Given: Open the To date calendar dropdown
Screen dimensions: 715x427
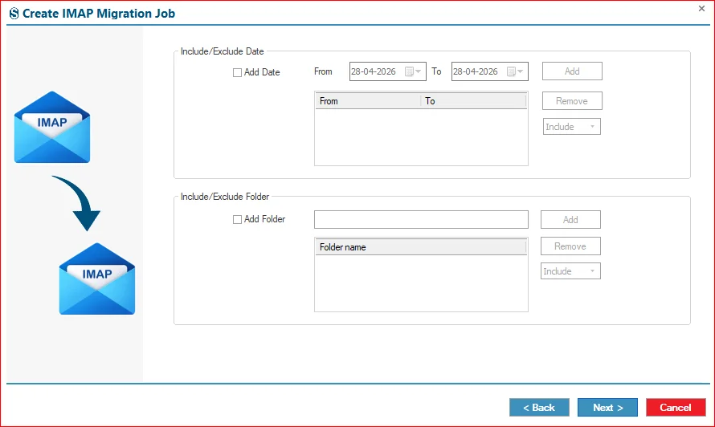Looking at the screenshot, I should 516,71.
